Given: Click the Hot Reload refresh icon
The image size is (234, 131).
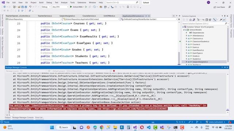Looking at the screenshot, I should [95, 7].
